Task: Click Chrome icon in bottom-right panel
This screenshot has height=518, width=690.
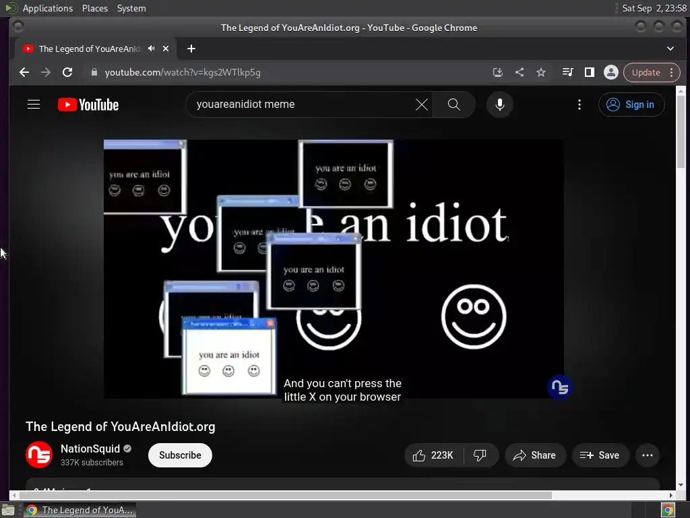Action: 668,510
